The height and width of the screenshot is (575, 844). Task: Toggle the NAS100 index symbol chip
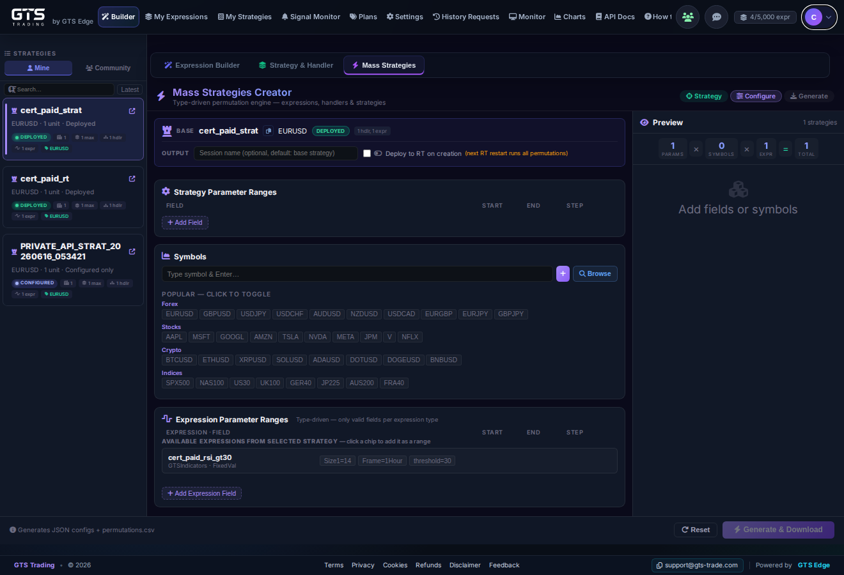[212, 383]
